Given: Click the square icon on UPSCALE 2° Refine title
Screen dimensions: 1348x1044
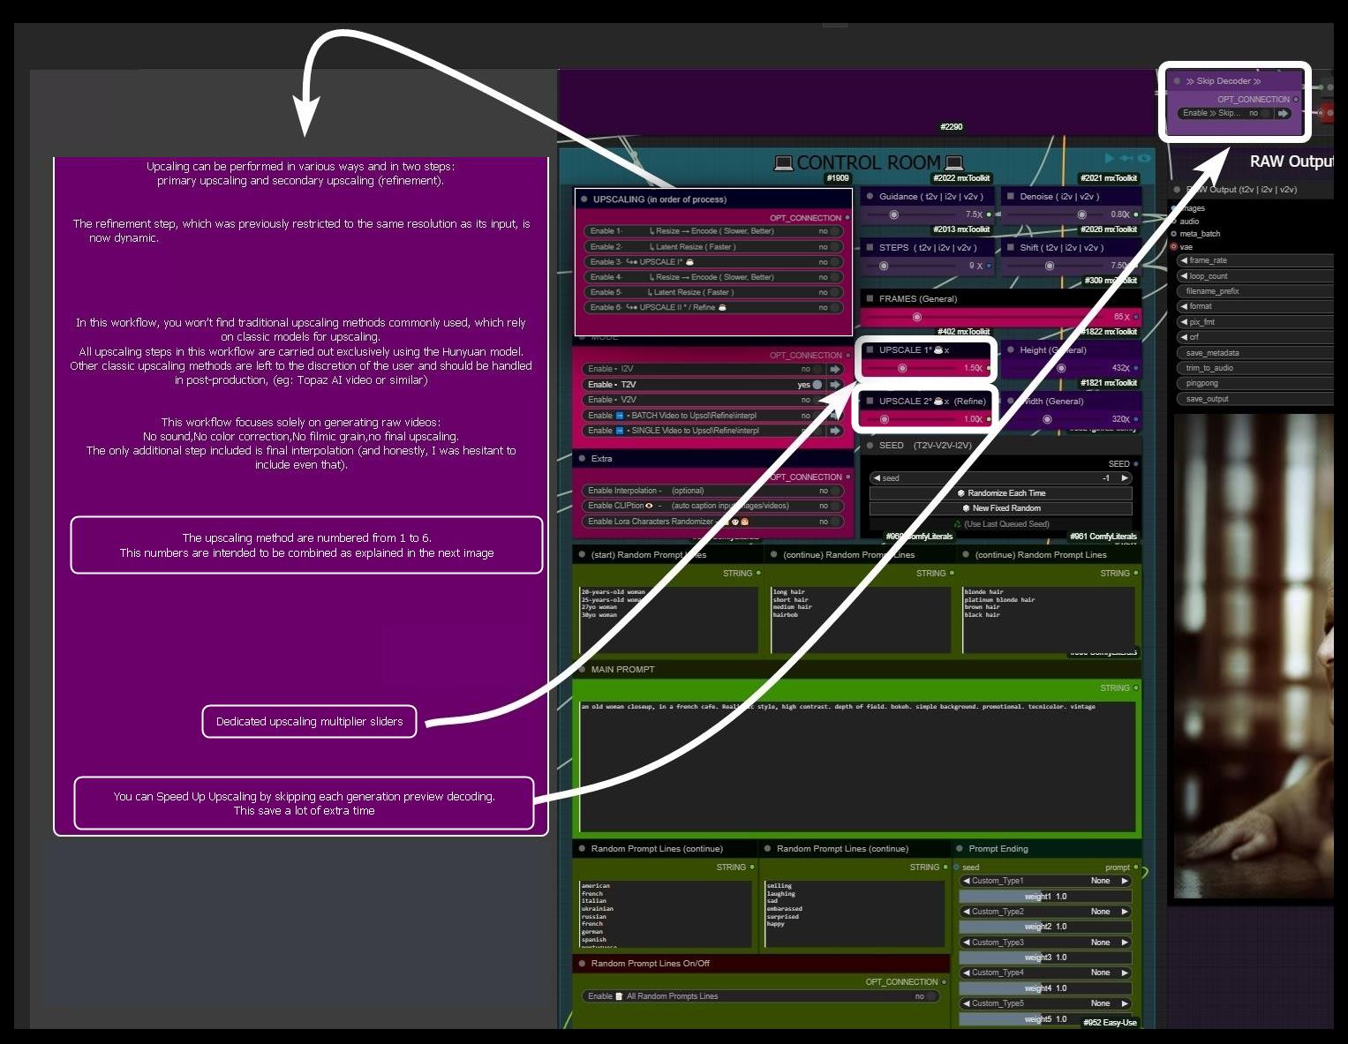Looking at the screenshot, I should click(870, 402).
